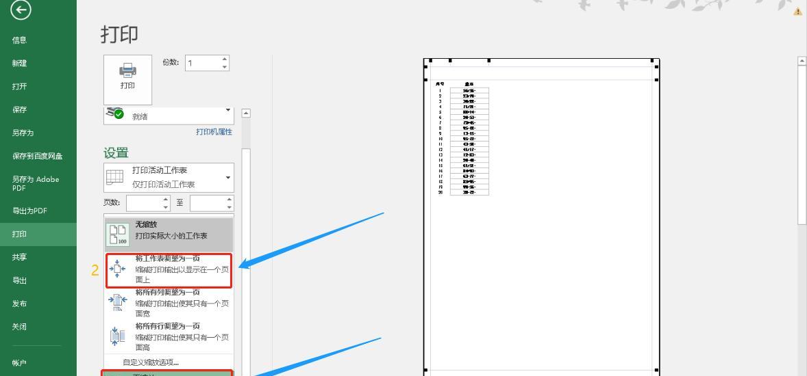Select the Print (打印) sidebar tab
Image resolution: width=807 pixels, height=376 pixels.
click(x=38, y=234)
